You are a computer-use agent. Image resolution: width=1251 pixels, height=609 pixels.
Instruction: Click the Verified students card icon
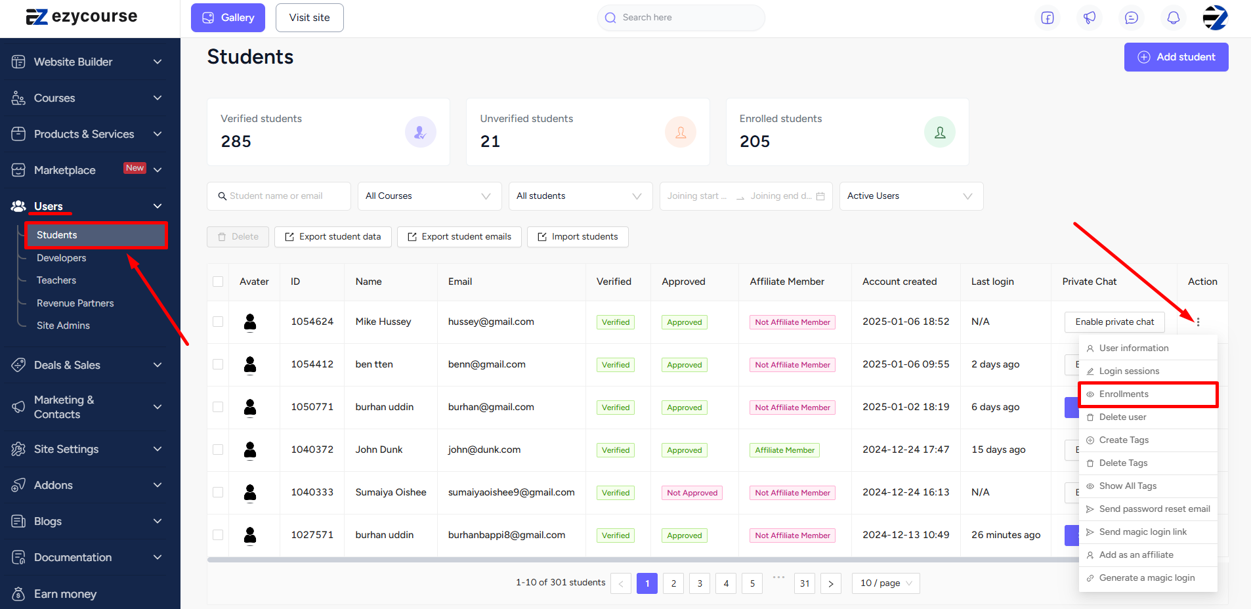pos(420,132)
